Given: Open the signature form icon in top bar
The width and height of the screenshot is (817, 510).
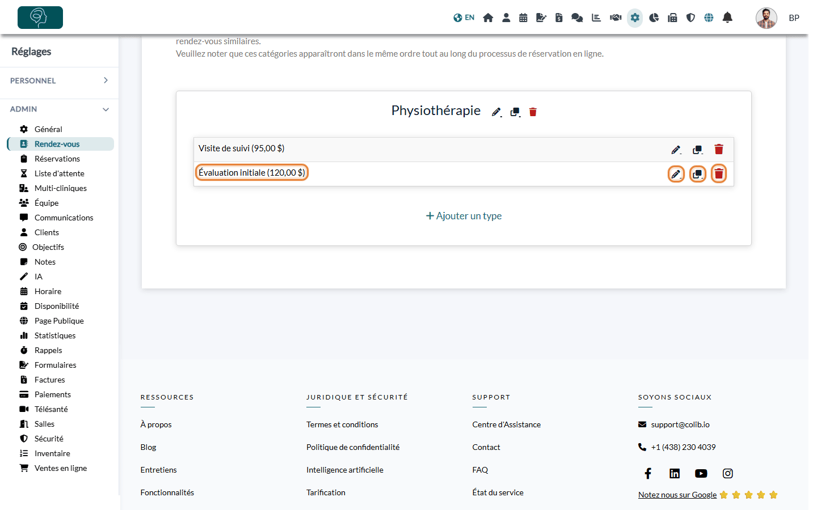Looking at the screenshot, I should (x=541, y=18).
